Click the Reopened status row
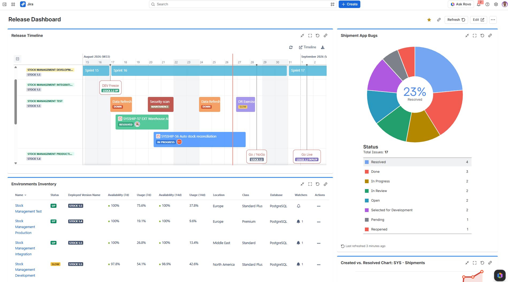The image size is (508, 282). point(417,229)
